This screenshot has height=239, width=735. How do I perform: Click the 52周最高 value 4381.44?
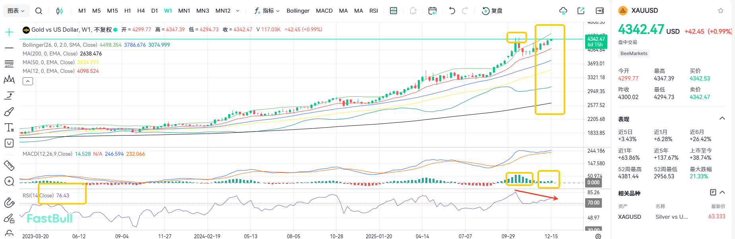pos(628,176)
